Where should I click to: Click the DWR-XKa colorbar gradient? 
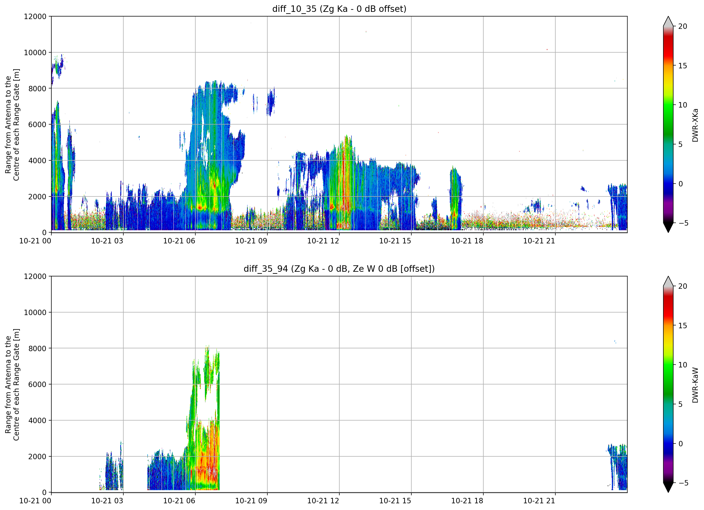pyautogui.click(x=668, y=124)
